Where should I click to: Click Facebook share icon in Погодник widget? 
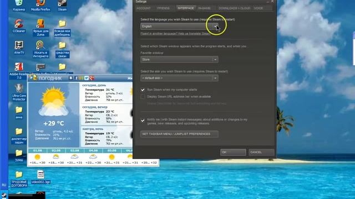point(76,78)
